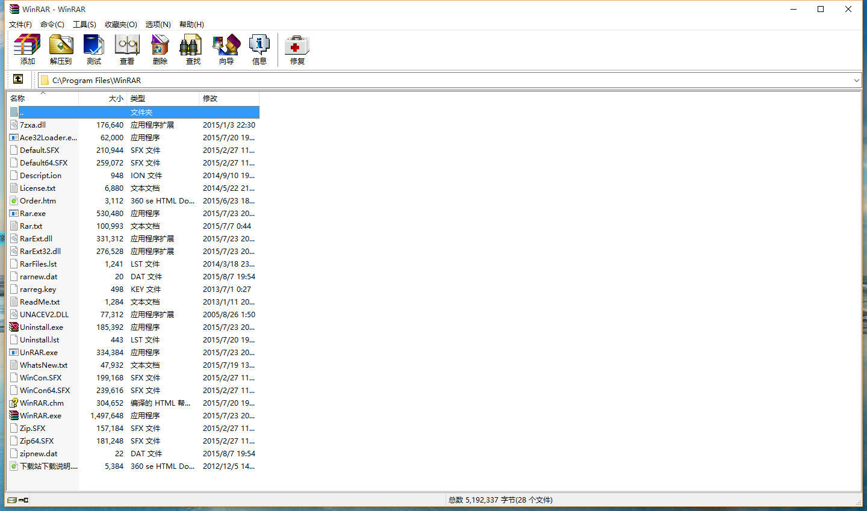
Task: Open the 工具(S) menu
Action: point(84,25)
